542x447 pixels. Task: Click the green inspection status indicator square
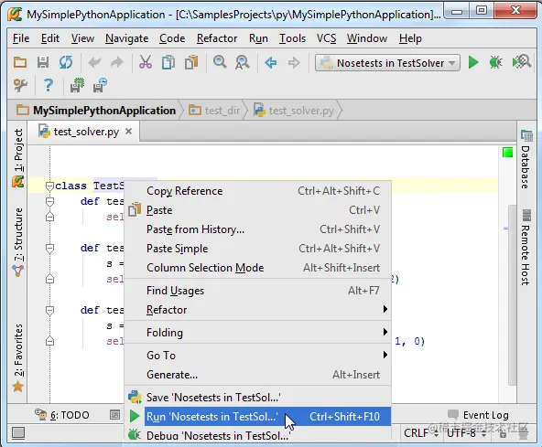pos(507,153)
